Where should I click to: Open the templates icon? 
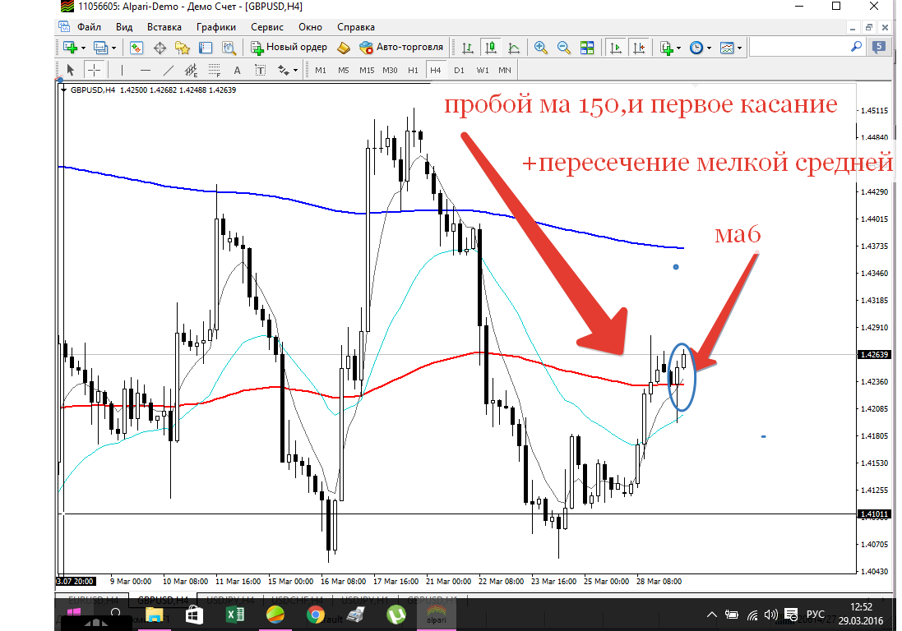(x=727, y=48)
